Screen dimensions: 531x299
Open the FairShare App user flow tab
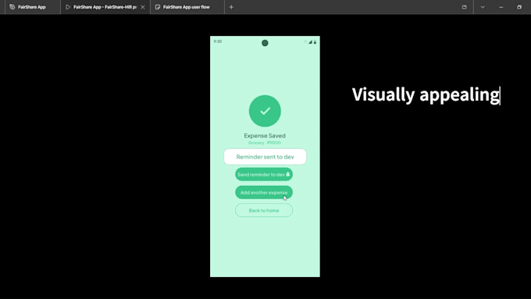point(187,7)
